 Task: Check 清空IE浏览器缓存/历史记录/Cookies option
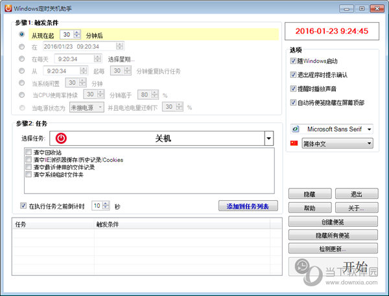click(29, 159)
